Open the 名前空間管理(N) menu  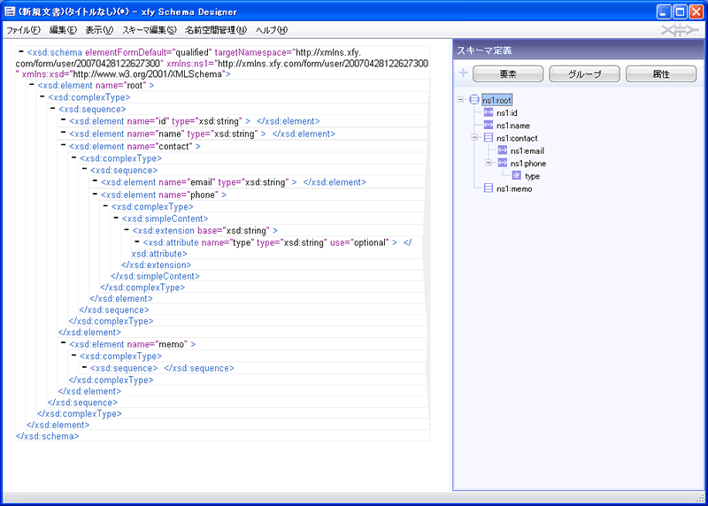coord(216,30)
